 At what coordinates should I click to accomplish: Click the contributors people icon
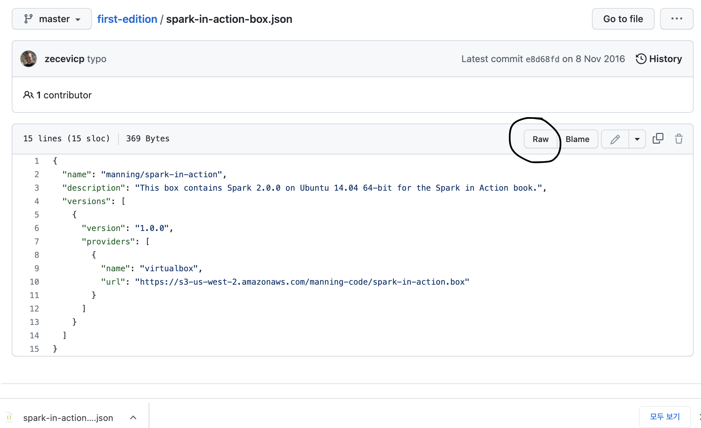click(x=28, y=95)
